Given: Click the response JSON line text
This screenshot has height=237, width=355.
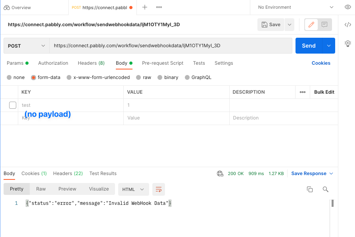Looking at the screenshot, I should (x=98, y=203).
